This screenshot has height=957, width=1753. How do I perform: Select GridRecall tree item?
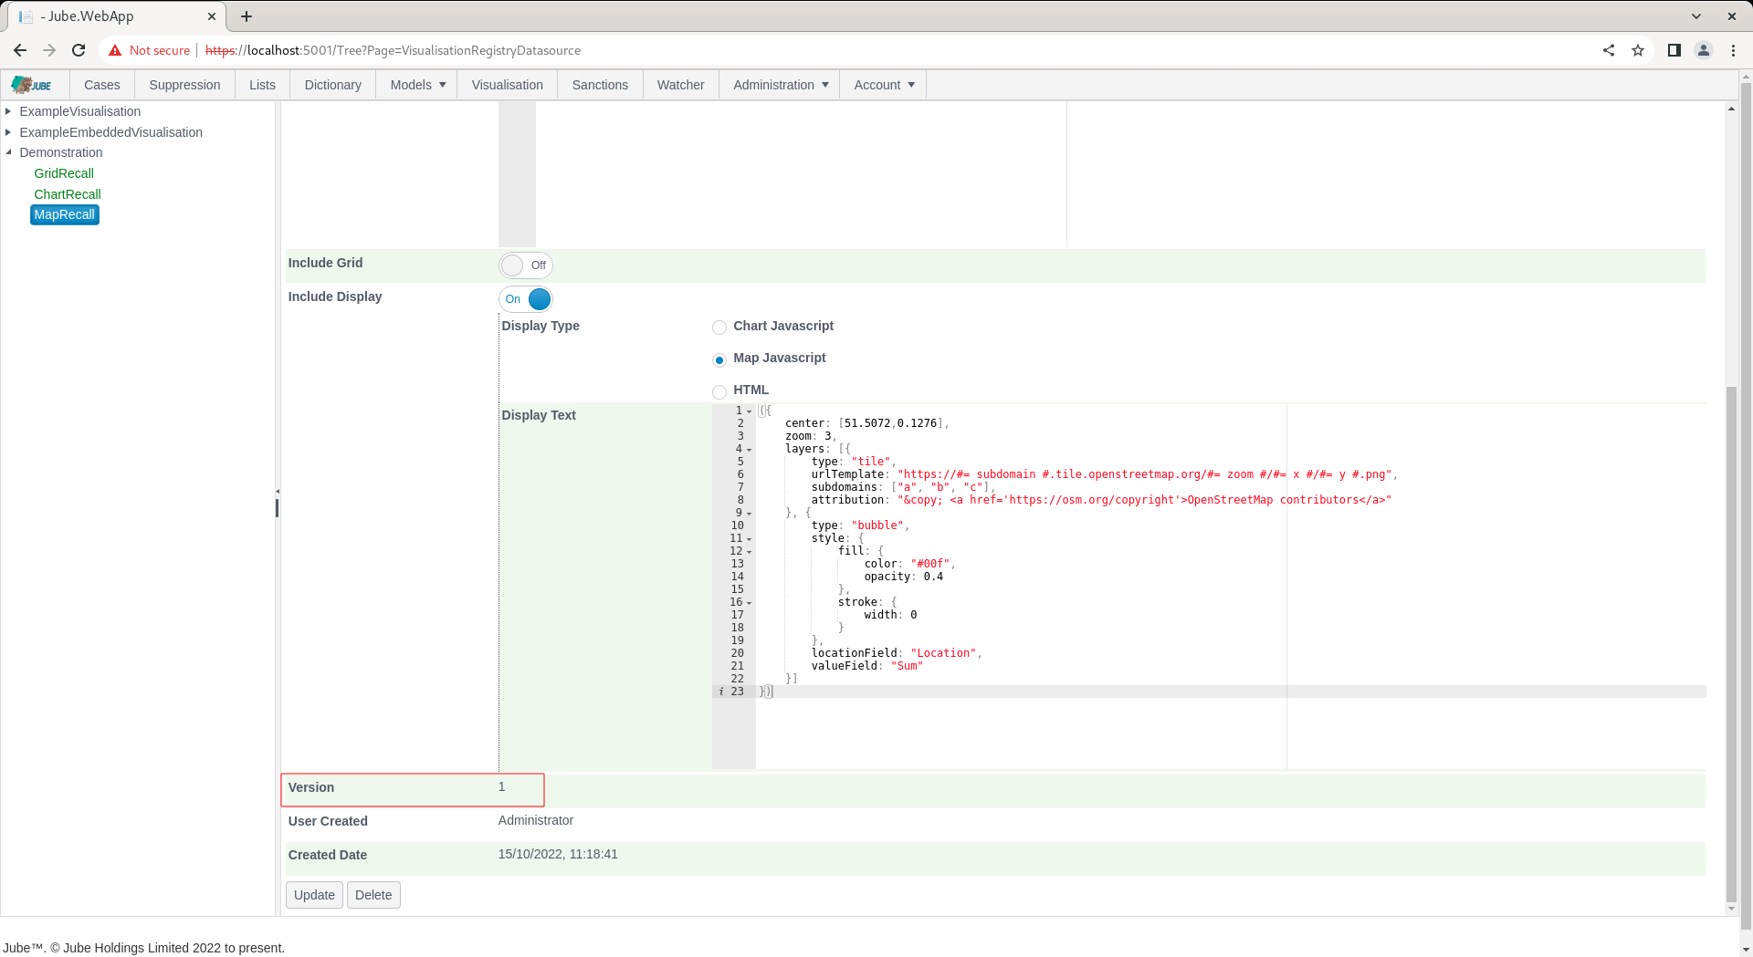click(64, 173)
